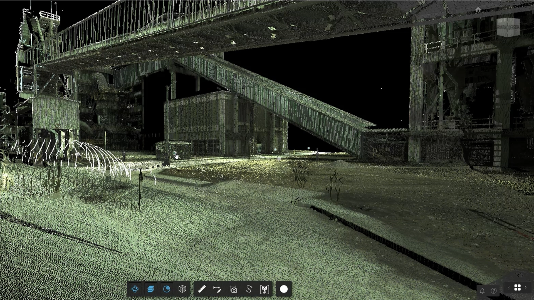Open the camera screenshot capture tool
534x300 pixels.
pos(233,289)
